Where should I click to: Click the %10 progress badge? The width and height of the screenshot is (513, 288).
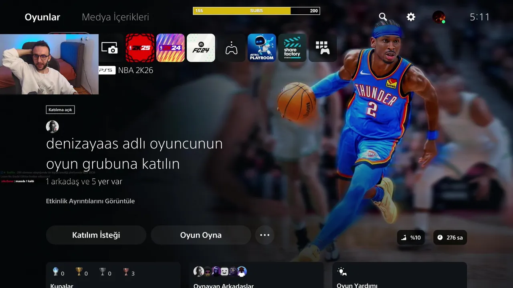coord(412,238)
